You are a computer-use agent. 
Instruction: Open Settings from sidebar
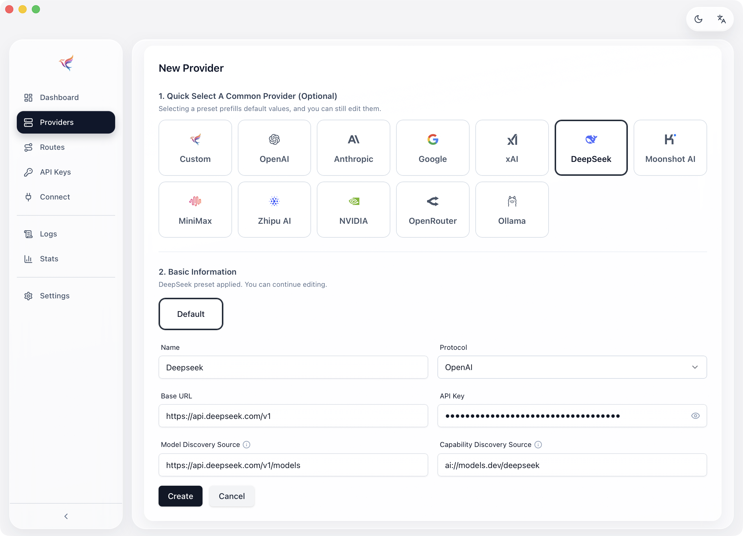66,296
